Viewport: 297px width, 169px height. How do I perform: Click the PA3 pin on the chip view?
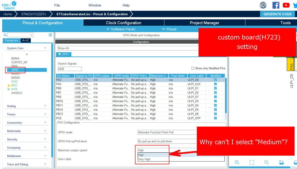290,64
